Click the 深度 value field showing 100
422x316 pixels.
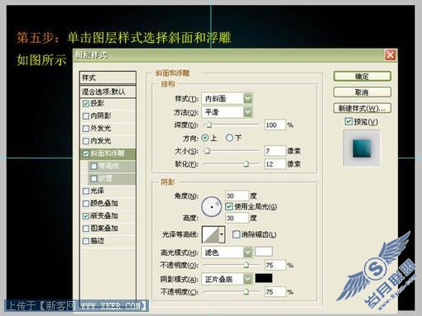(x=275, y=125)
